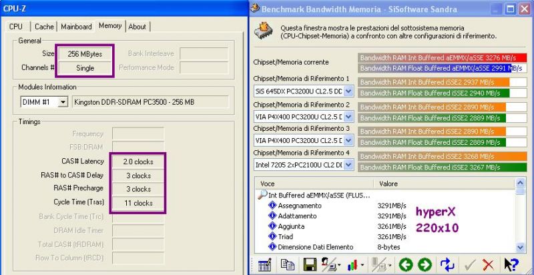The width and height of the screenshot is (534, 275).
Task: Open the Sandra options table icon
Action: point(264,264)
